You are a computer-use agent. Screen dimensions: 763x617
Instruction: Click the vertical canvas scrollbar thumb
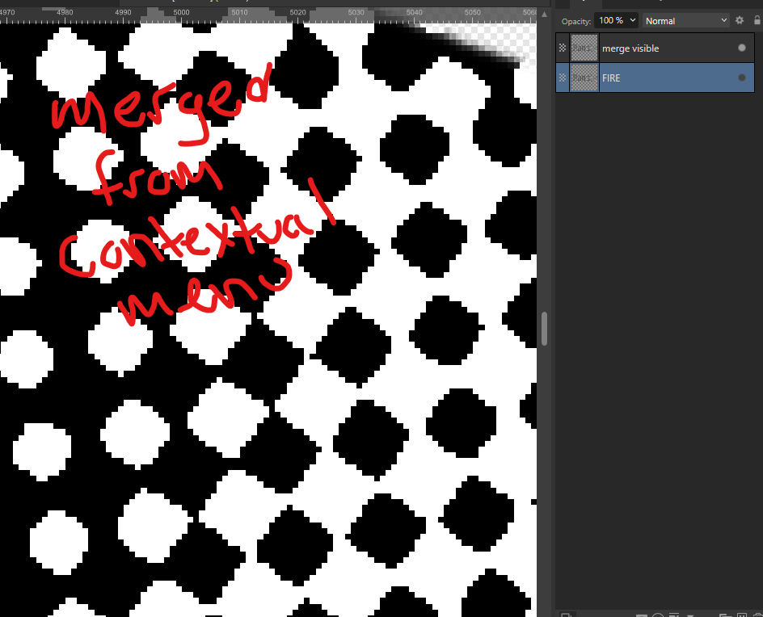coord(545,329)
